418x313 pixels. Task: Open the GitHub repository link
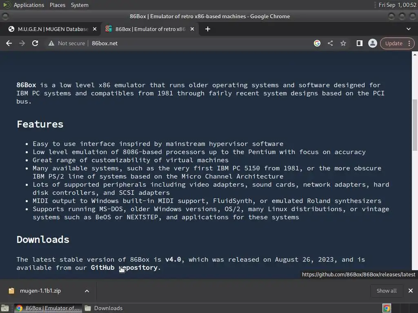[124, 267]
